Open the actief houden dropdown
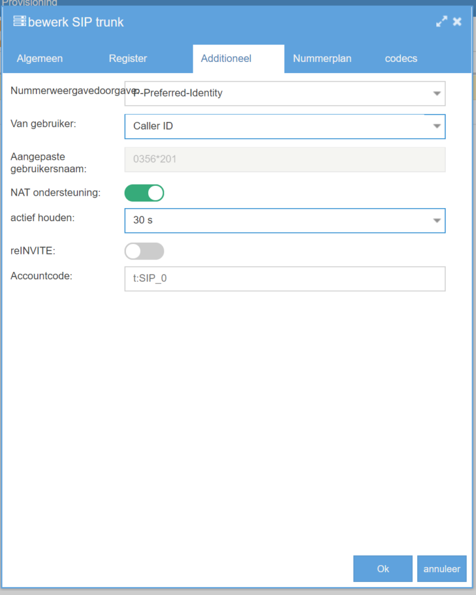This screenshot has height=595, width=476. tap(436, 220)
